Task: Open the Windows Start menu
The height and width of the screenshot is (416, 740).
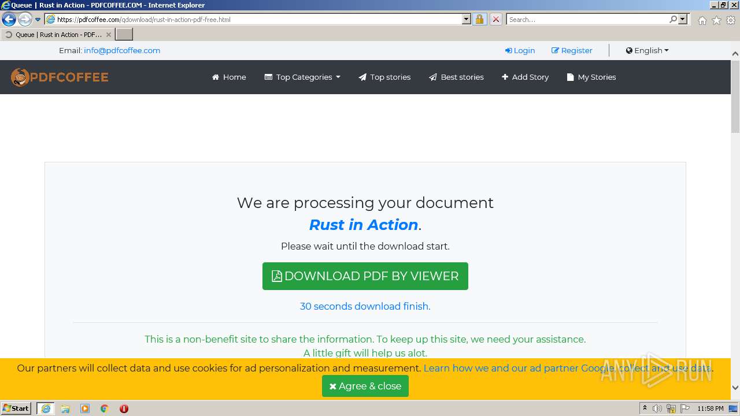Action: 16,408
